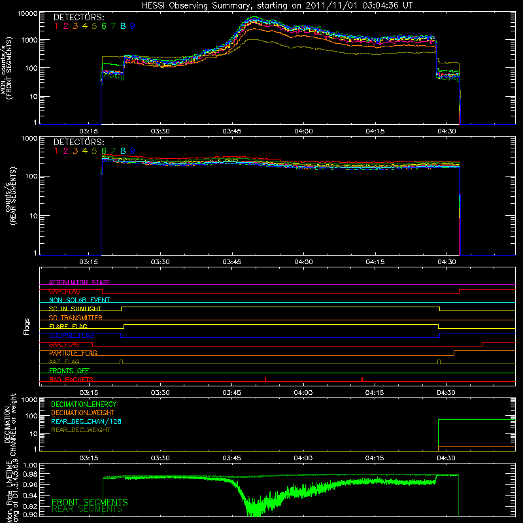The image size is (523, 523).
Task: Click the first red BAD_PACKETS tick near 03:52
Action: click(265, 379)
